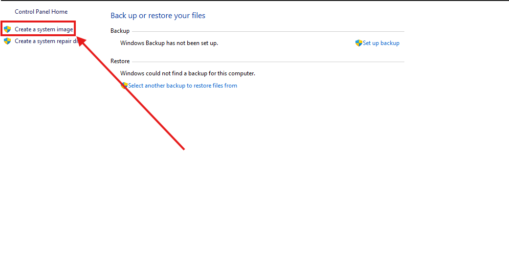Click the Back up or restore your files heading

pos(158,16)
